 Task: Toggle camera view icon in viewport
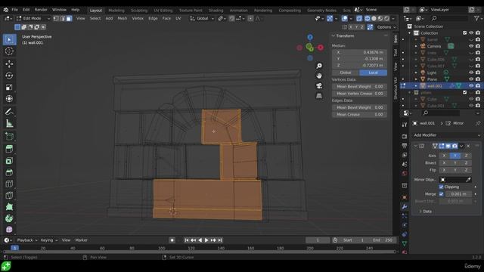(319, 85)
